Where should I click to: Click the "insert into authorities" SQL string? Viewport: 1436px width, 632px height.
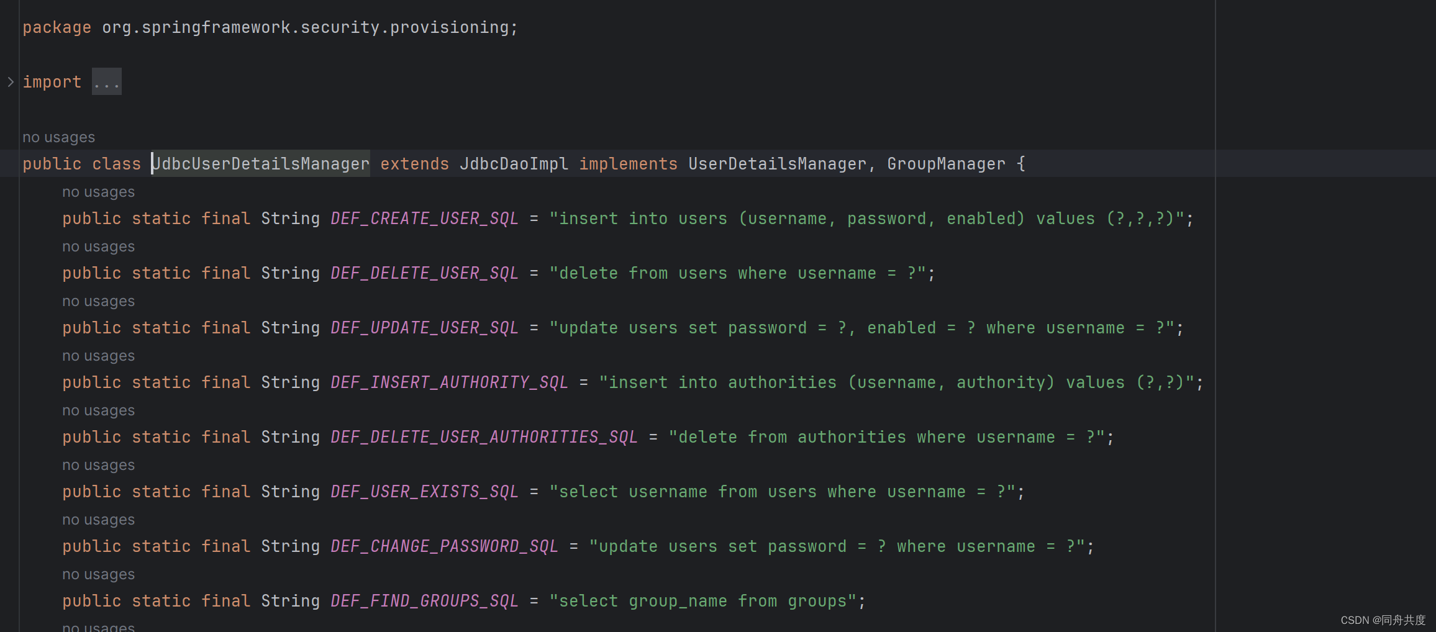(896, 382)
